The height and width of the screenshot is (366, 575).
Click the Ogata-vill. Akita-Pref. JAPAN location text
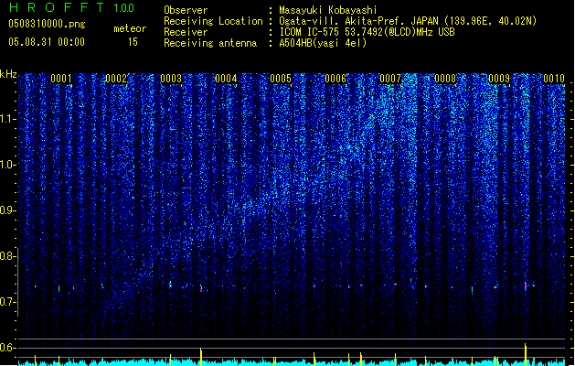(408, 21)
